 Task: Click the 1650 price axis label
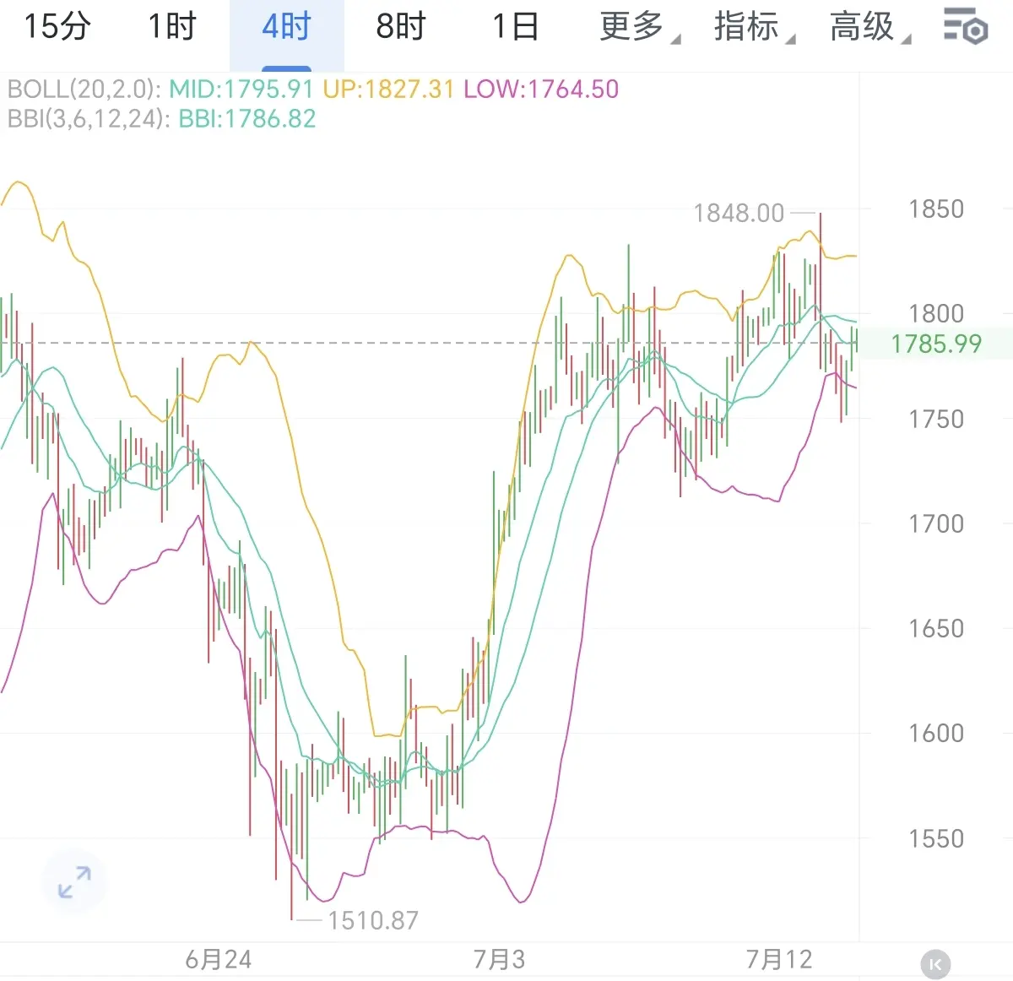(936, 628)
